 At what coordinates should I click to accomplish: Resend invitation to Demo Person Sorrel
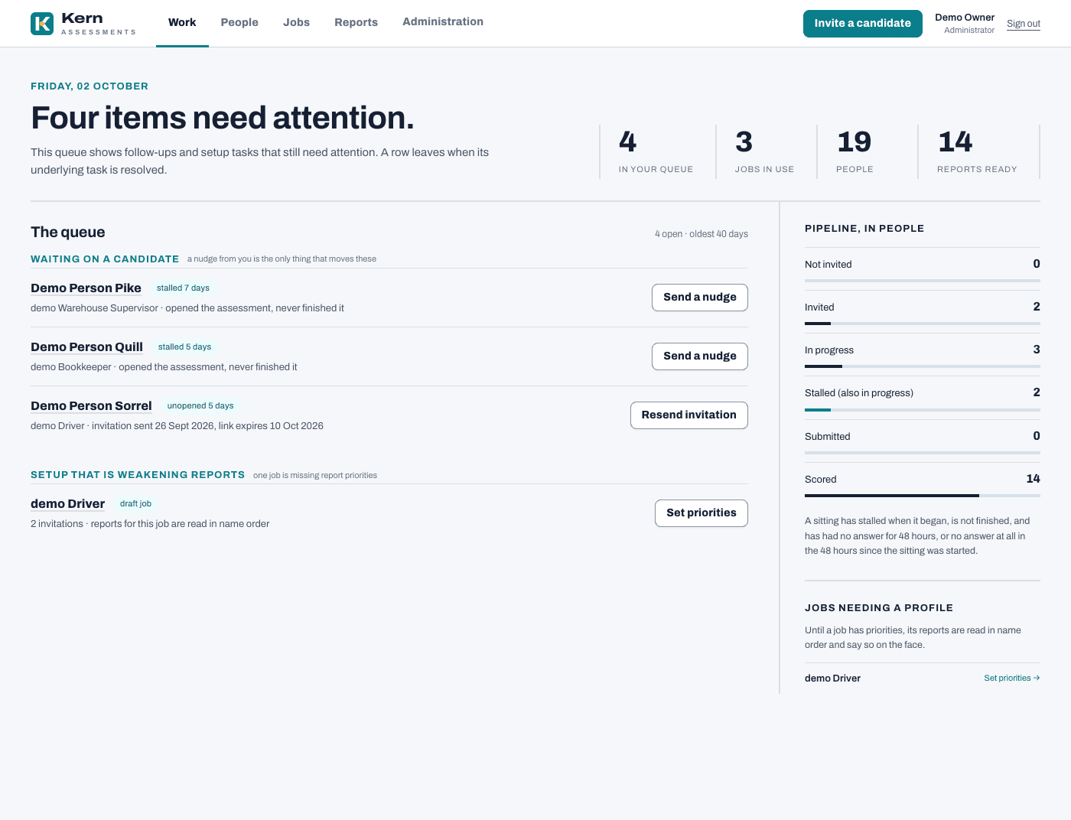688,415
